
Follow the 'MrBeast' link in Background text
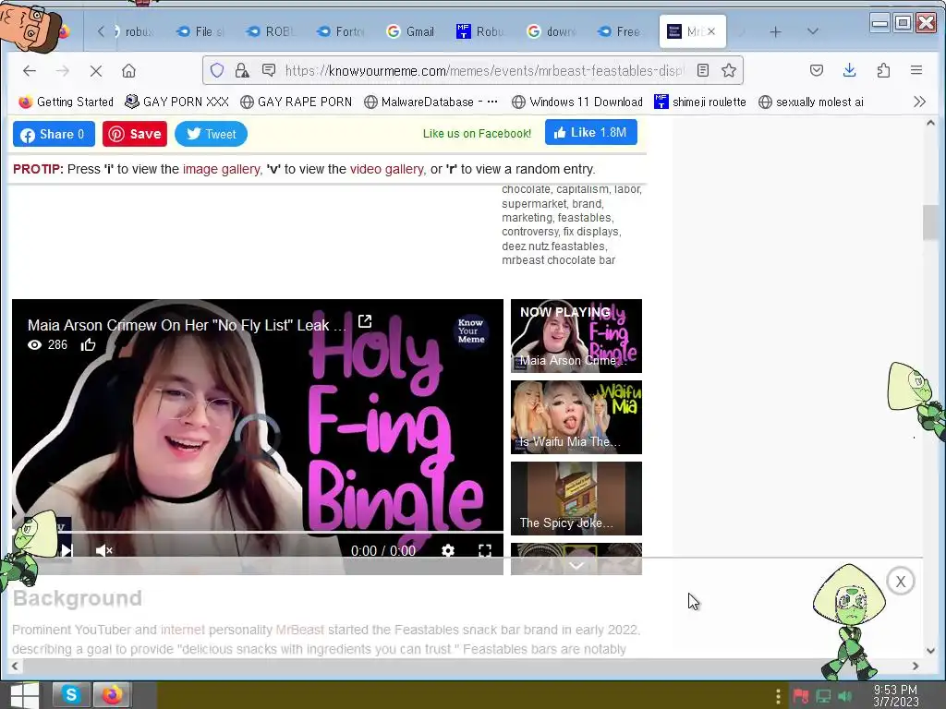(300, 630)
